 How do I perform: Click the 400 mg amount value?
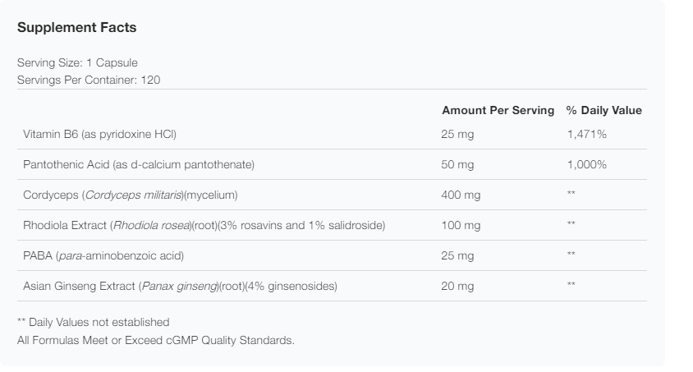[461, 195]
